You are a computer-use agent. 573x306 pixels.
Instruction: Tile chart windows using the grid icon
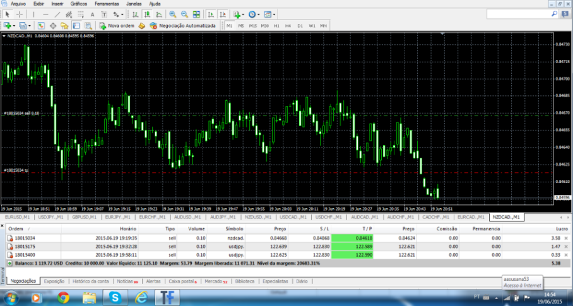tap(197, 14)
